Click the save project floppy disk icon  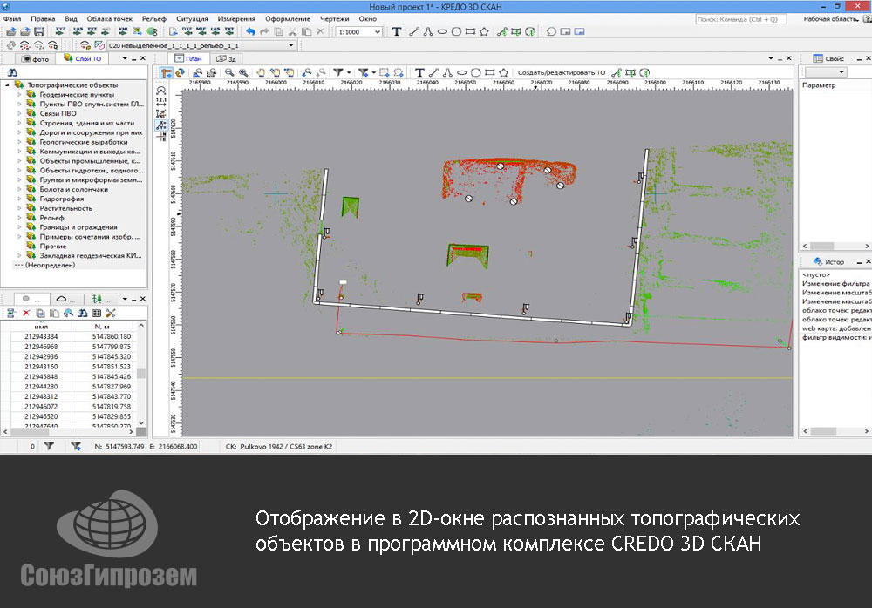point(39,31)
